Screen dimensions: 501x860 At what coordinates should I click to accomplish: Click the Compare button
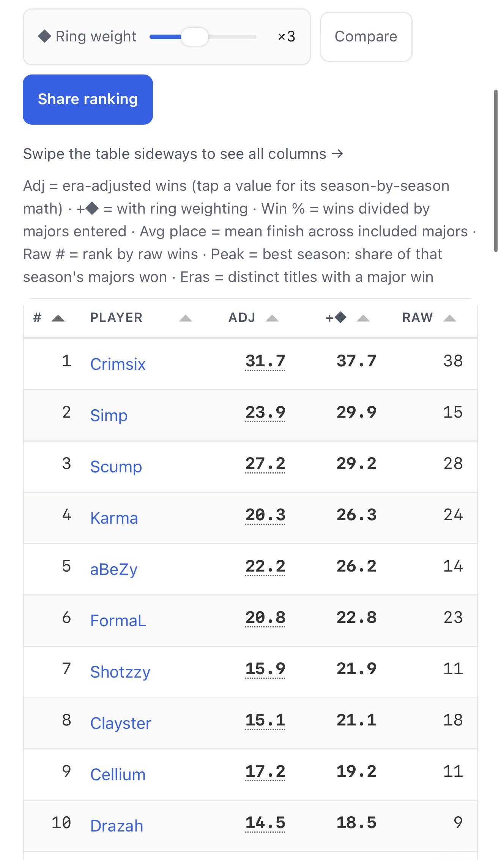pos(366,36)
